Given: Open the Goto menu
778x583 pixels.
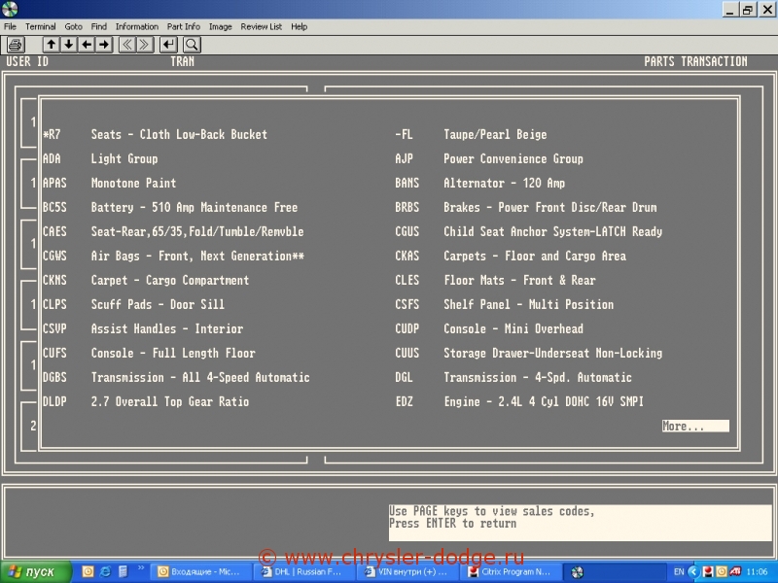Looking at the screenshot, I should tap(74, 27).
